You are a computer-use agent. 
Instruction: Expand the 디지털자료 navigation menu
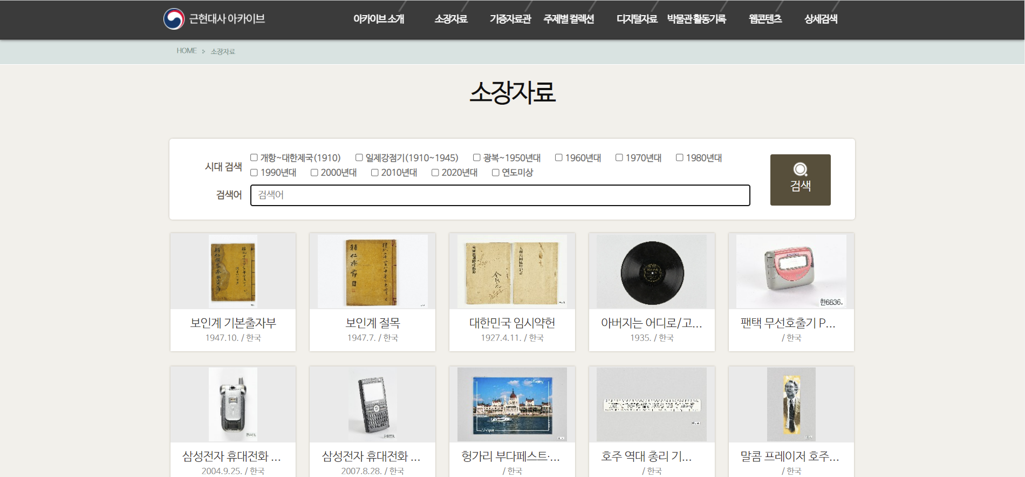click(x=637, y=19)
